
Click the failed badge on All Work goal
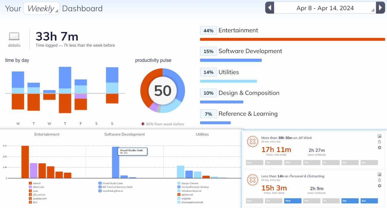[x=253, y=142]
